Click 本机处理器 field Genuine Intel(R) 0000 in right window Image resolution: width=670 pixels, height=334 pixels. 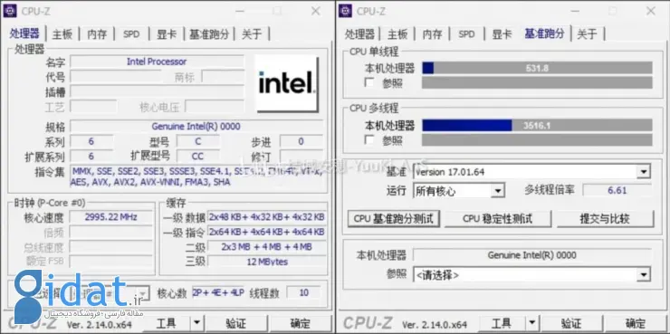[x=532, y=255]
